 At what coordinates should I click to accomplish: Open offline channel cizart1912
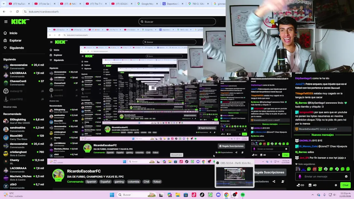pos(24,99)
